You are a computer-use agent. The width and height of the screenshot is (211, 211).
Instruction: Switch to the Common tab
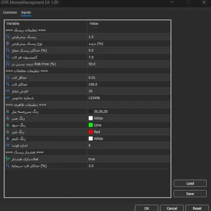(x=10, y=13)
